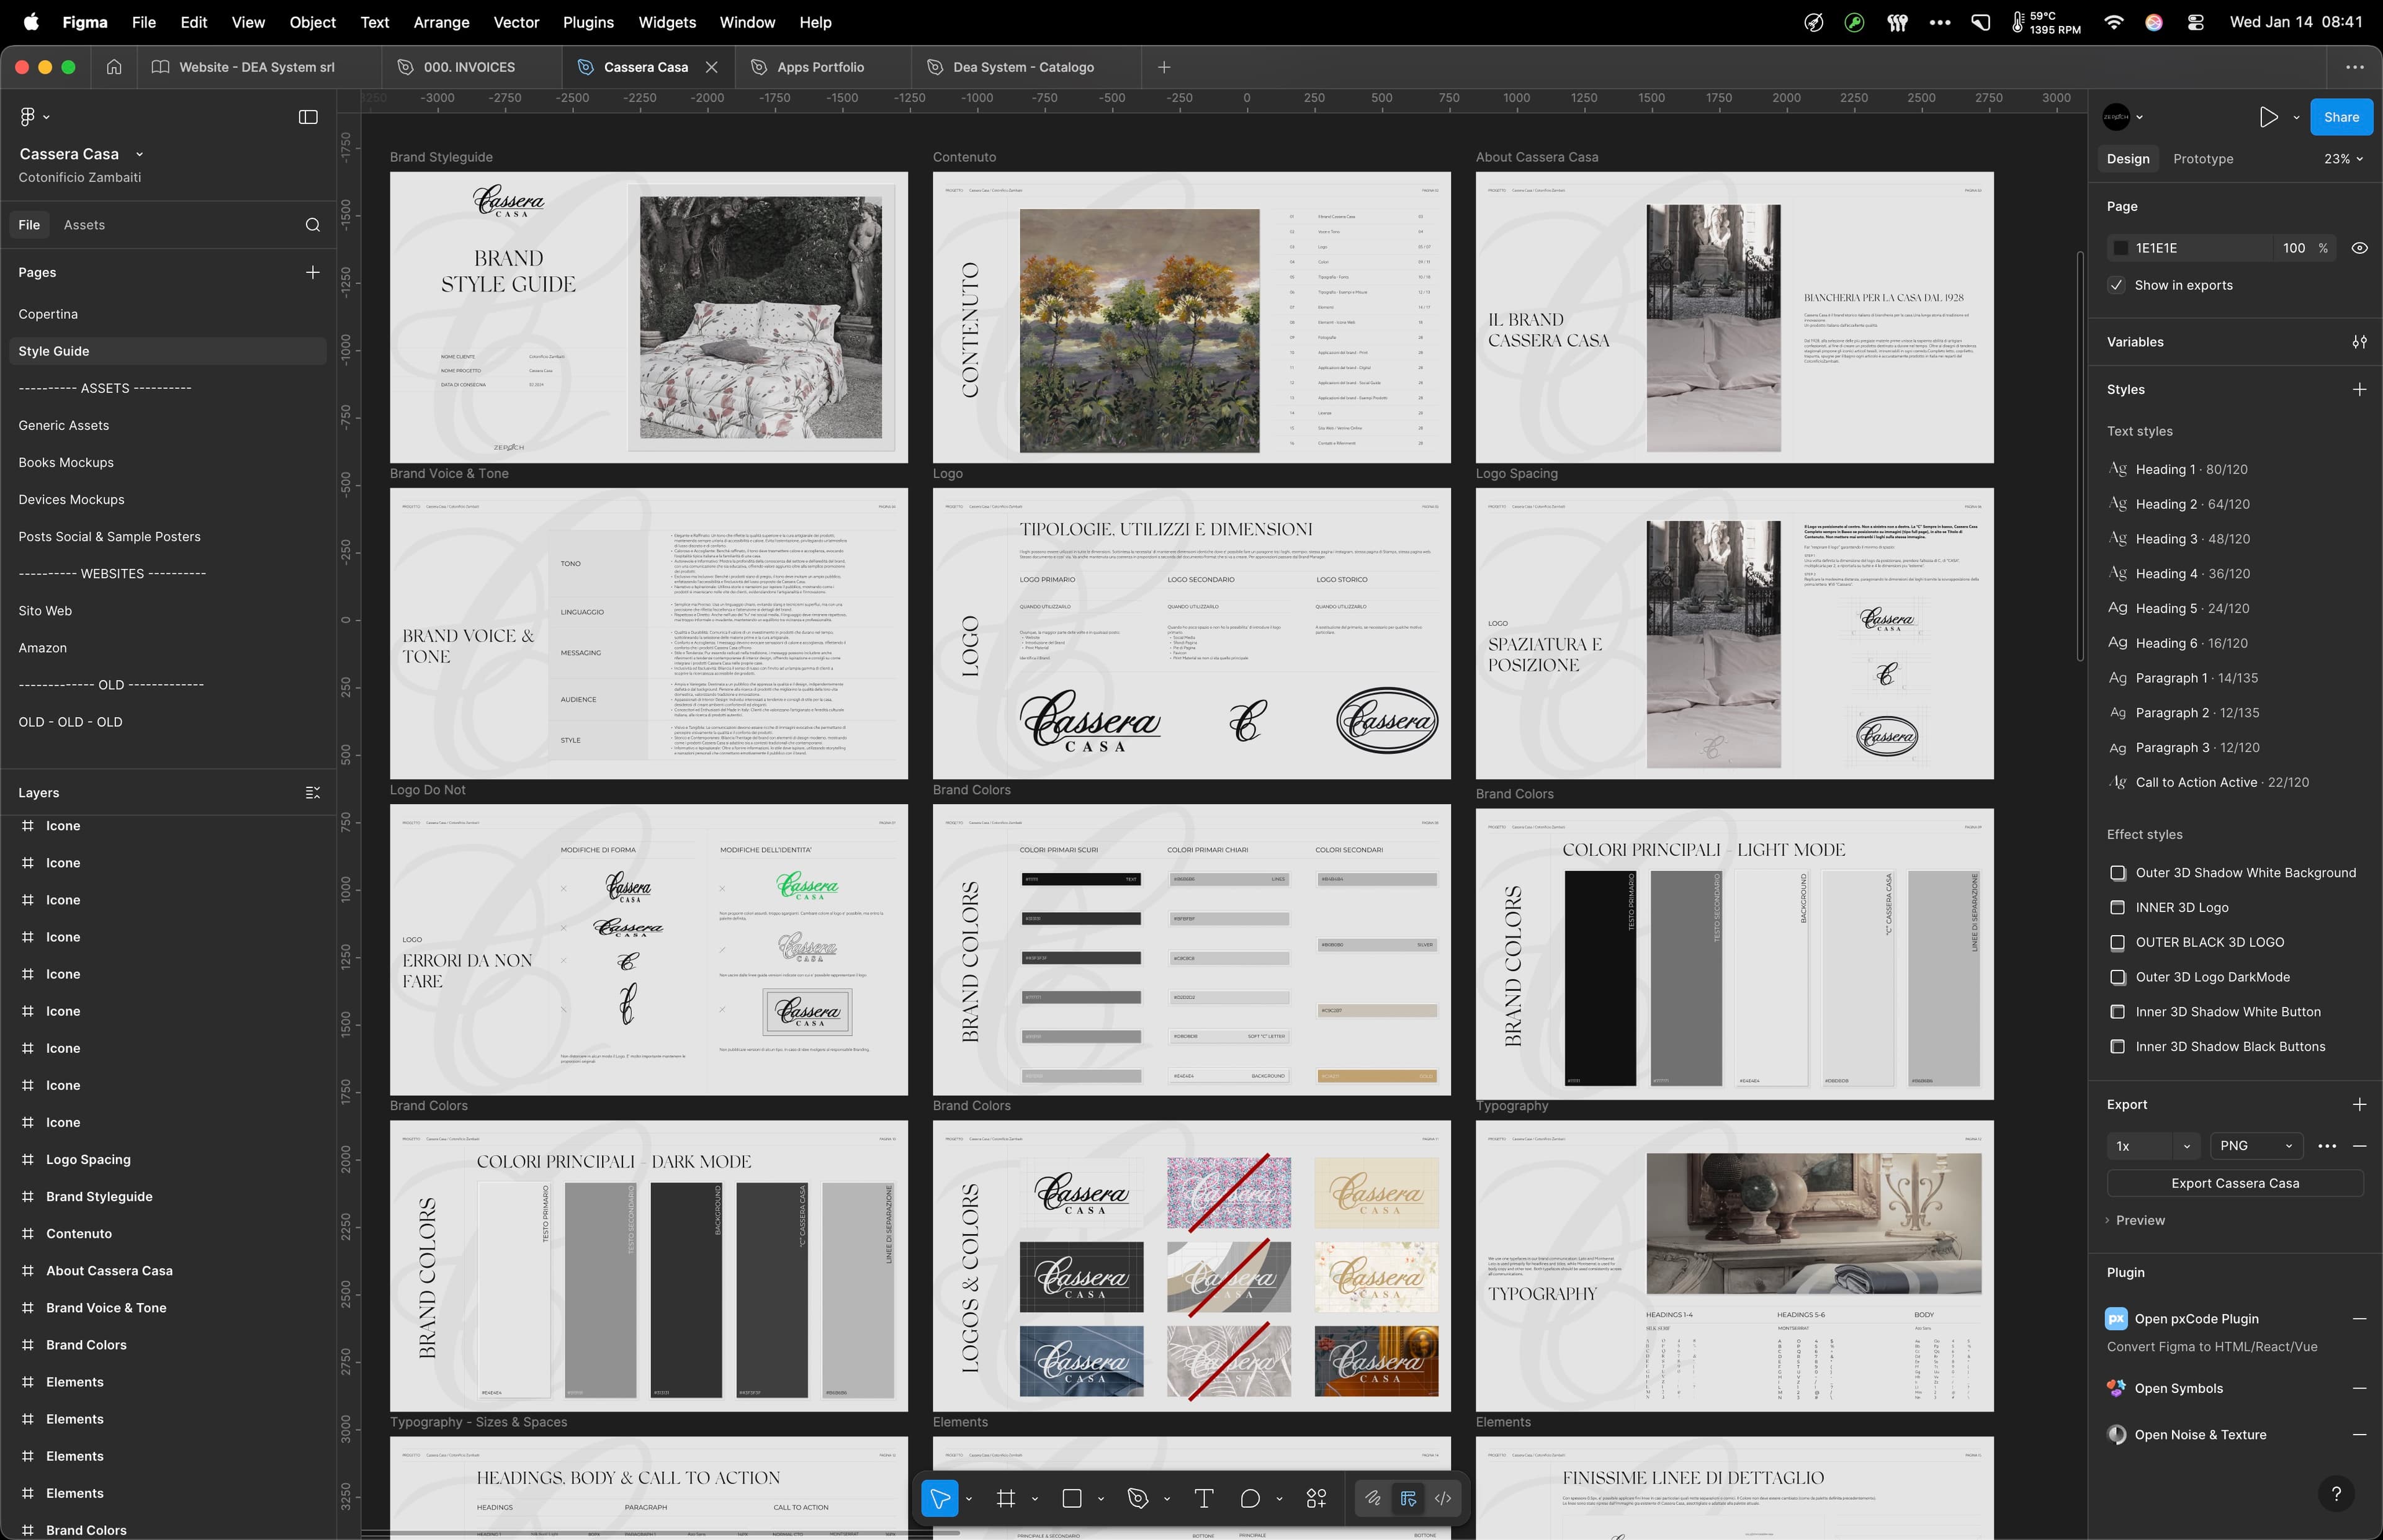
Task: Collapse all layers icon
Action: click(312, 792)
